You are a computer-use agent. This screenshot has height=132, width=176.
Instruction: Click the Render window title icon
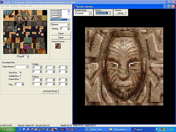(75, 7)
